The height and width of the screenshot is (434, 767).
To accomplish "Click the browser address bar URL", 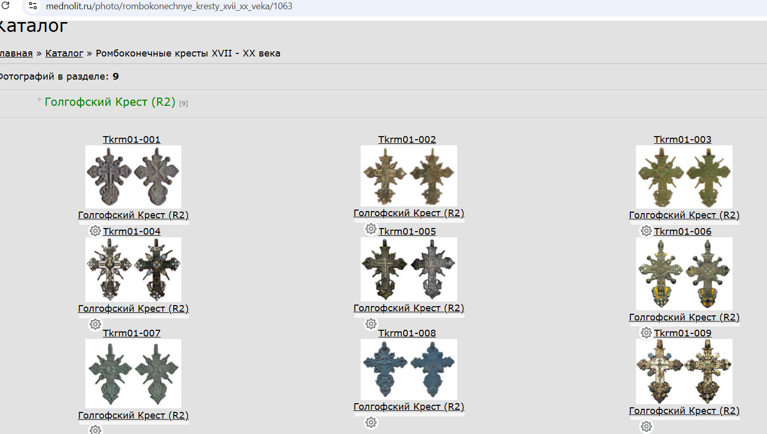I will tap(169, 6).
